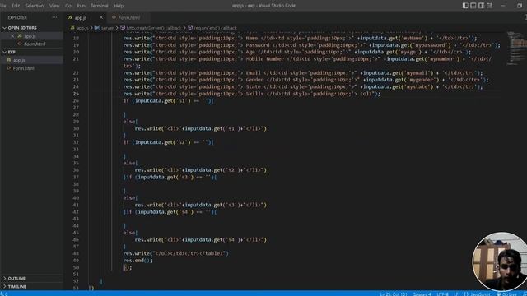Viewport: 527px width, 296px height.
Task: Open the Help menu
Action: click(119, 6)
